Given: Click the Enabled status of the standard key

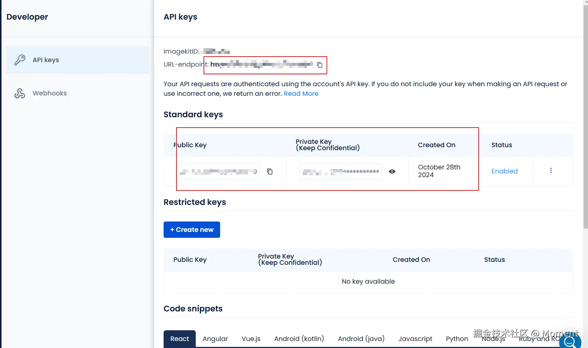Looking at the screenshot, I should pyautogui.click(x=505, y=171).
